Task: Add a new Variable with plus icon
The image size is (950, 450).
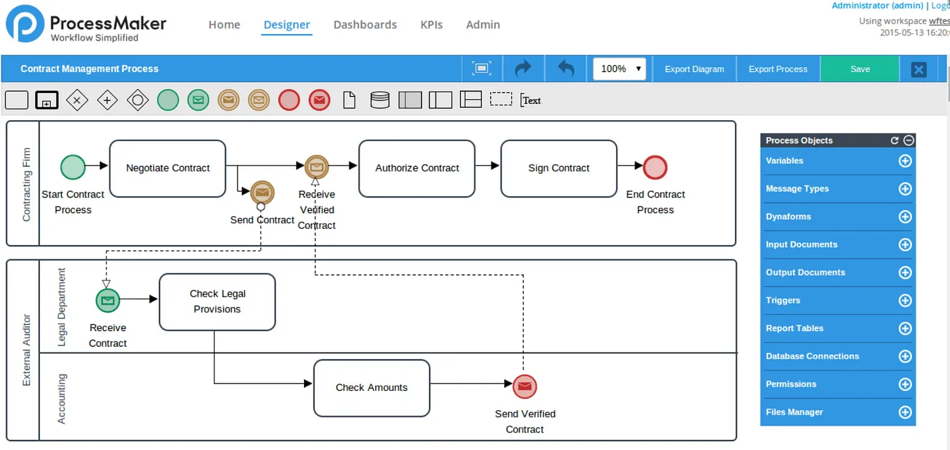Action: tap(905, 161)
